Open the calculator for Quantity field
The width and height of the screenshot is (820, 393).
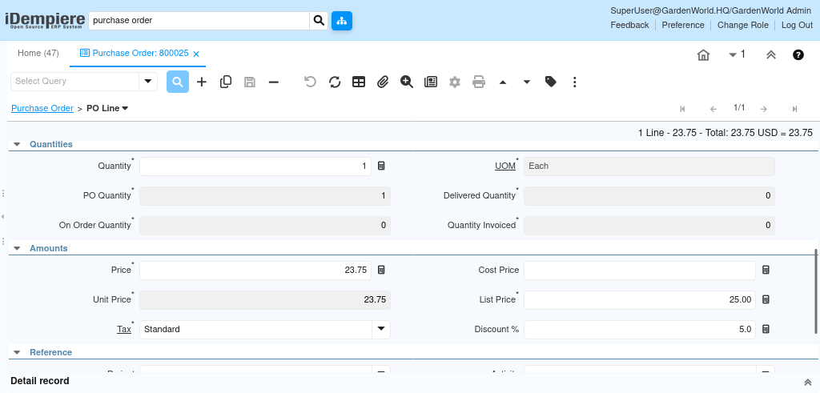381,166
